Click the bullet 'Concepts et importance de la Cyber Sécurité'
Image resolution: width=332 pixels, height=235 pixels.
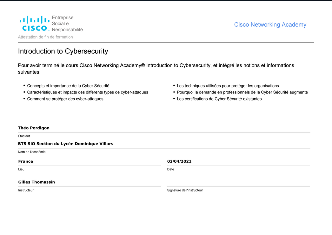68,86
